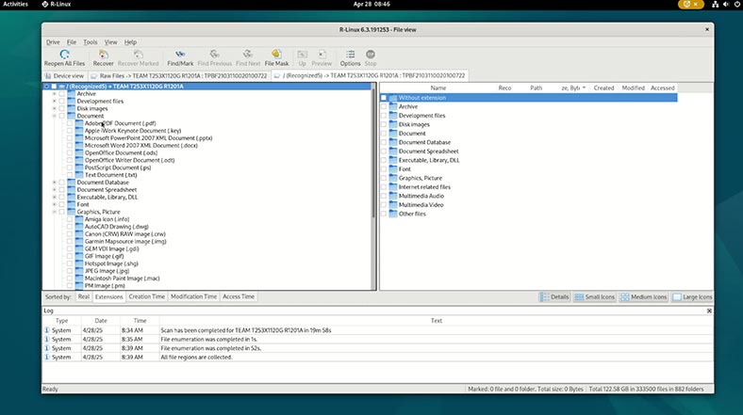Image resolution: width=743 pixels, height=415 pixels.
Task: Open the Help menu
Action: 130,42
